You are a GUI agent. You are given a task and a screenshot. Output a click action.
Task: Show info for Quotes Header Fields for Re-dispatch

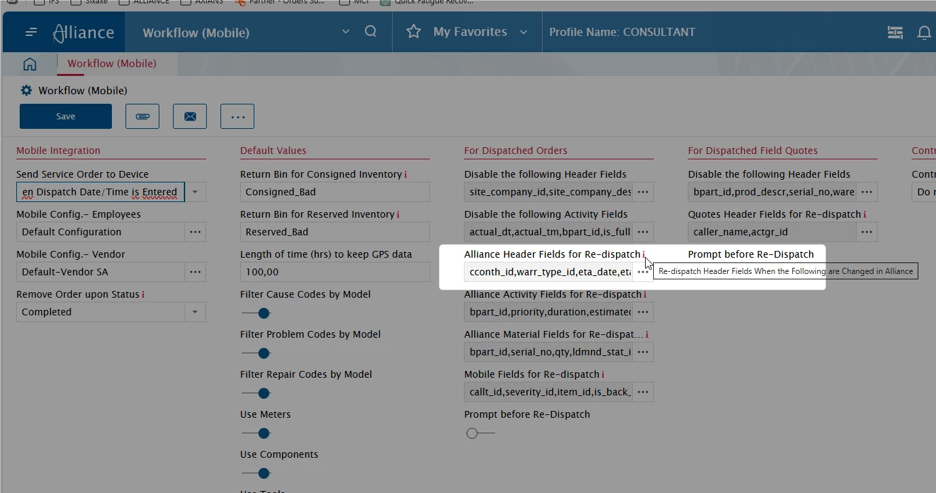coord(865,214)
